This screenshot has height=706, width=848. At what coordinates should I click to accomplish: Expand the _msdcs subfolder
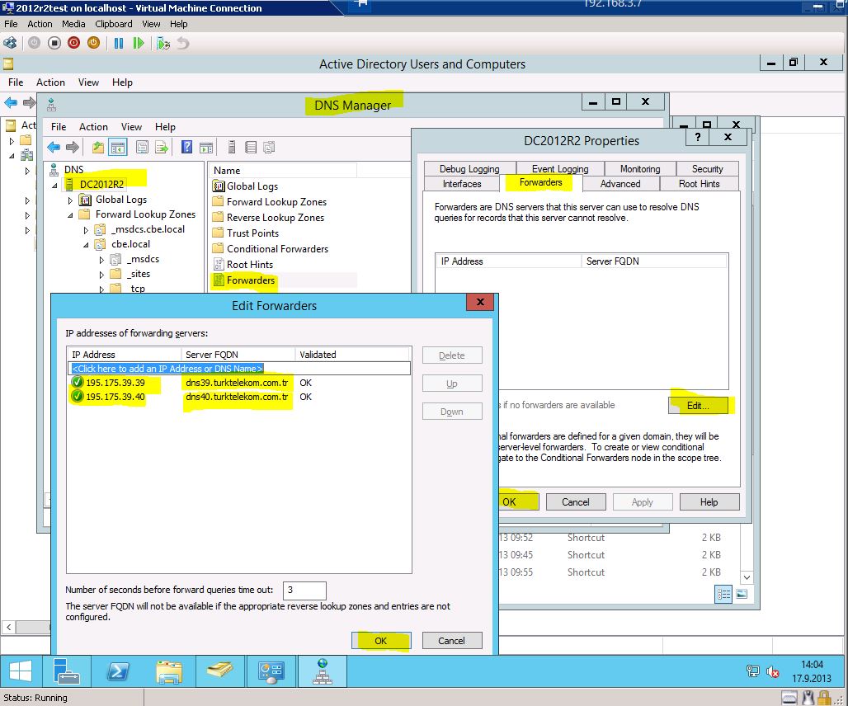101,260
